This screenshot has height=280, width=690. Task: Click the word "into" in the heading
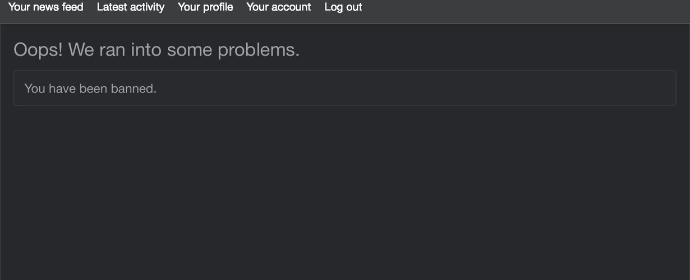(x=146, y=50)
